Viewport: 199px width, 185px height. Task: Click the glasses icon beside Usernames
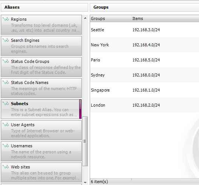(x=6, y=146)
